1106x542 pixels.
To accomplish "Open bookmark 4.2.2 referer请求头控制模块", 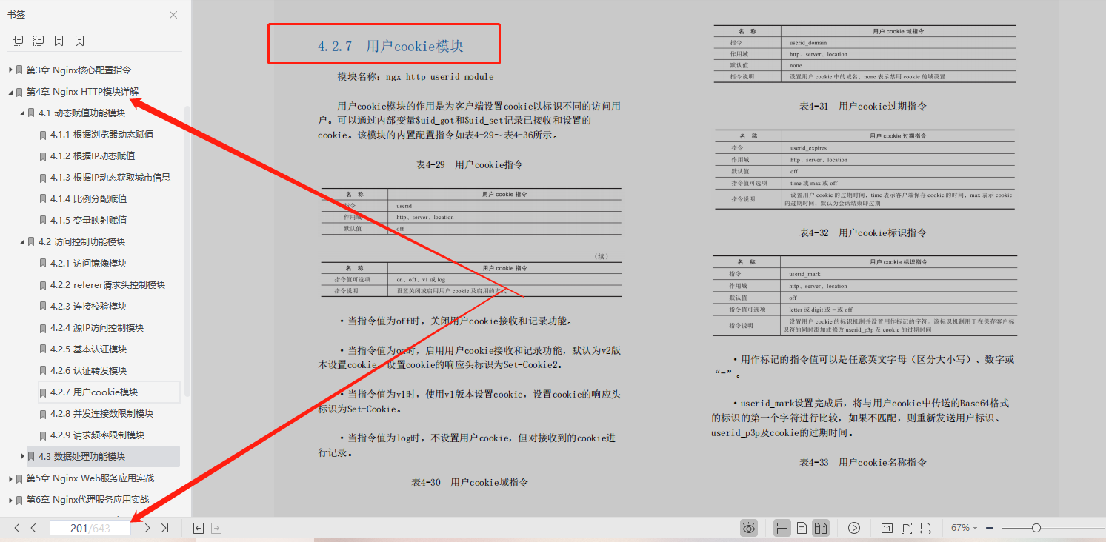I will pyautogui.click(x=107, y=284).
